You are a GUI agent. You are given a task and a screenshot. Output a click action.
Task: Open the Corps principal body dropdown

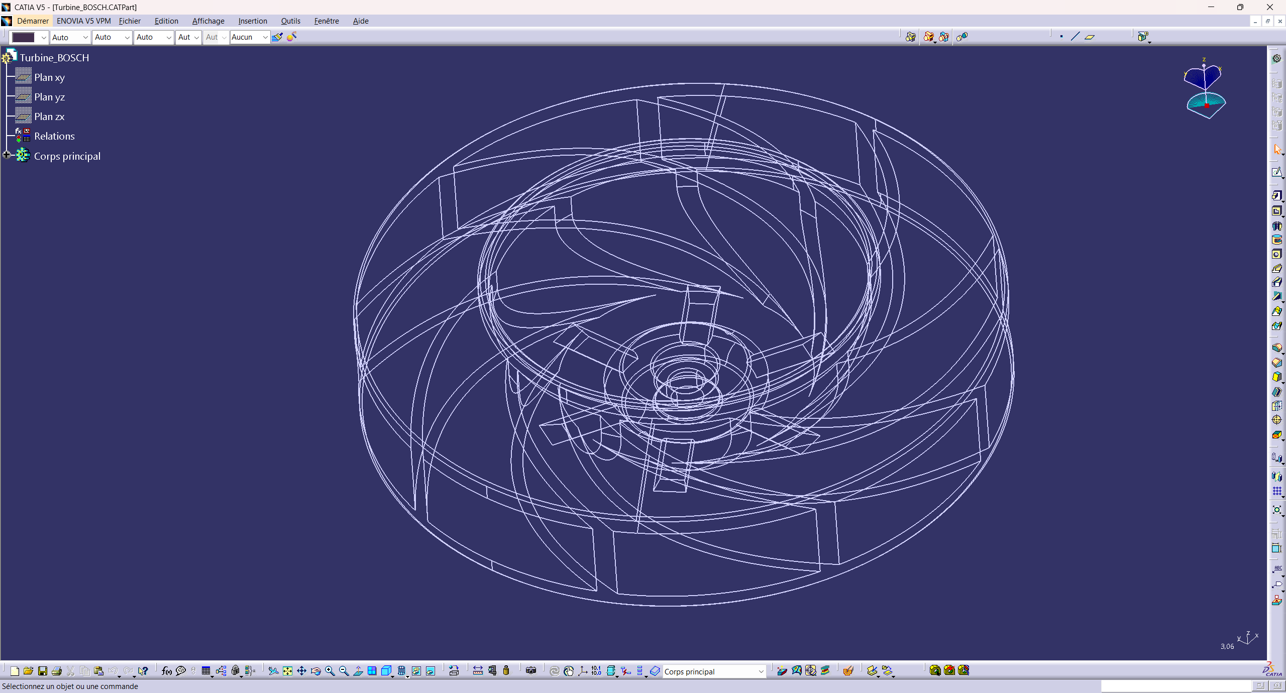[761, 671]
